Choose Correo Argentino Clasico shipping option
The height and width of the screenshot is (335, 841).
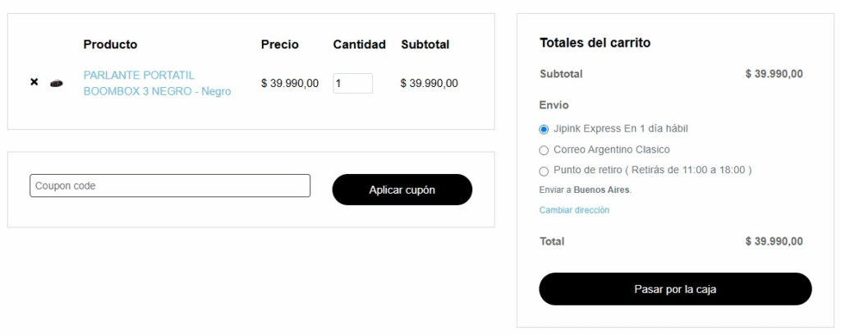pyautogui.click(x=544, y=150)
